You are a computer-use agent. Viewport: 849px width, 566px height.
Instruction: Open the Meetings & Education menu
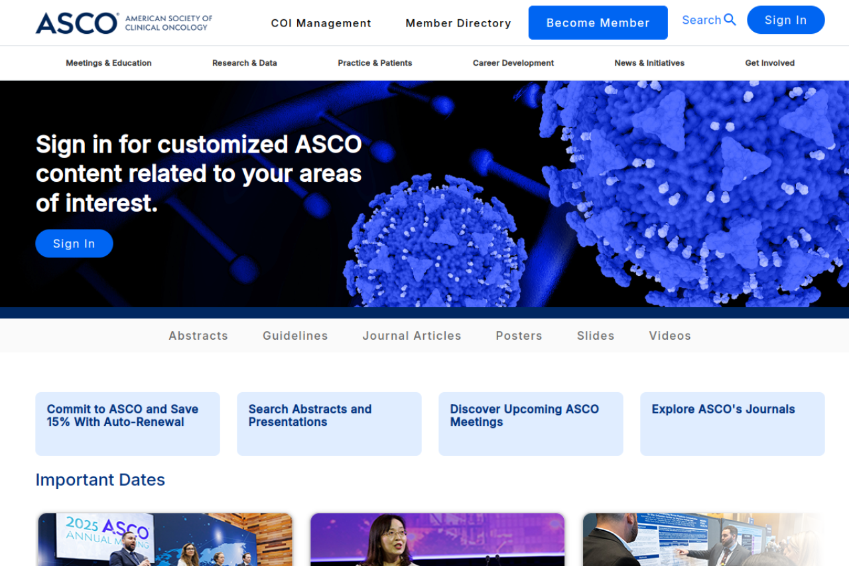tap(109, 63)
